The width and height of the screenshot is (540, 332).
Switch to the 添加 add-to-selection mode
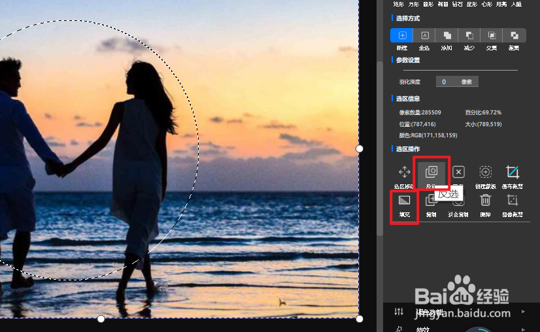pyautogui.click(x=447, y=35)
